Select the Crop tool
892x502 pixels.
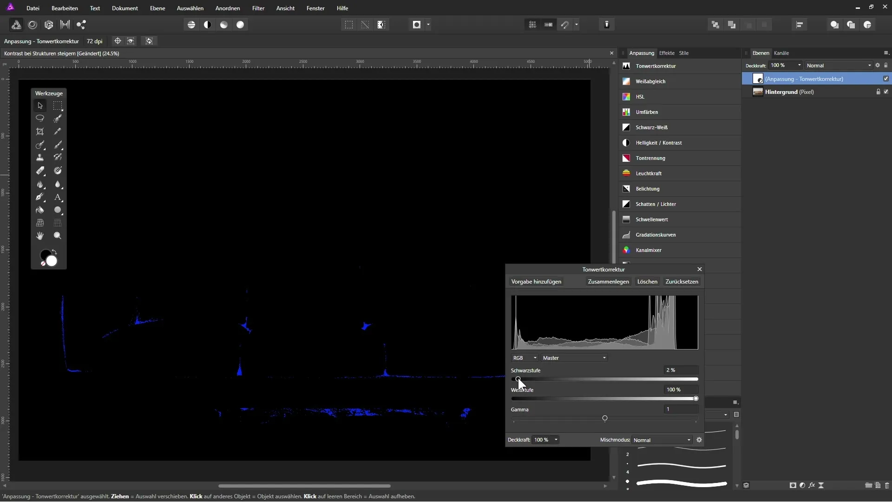40,132
